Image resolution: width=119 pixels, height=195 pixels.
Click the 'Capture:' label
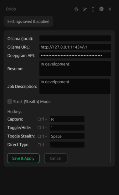(15, 119)
